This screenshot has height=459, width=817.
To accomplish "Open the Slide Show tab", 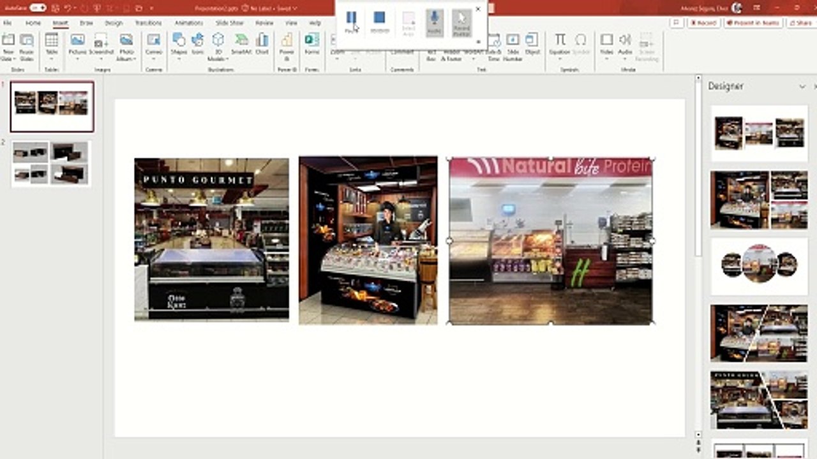I will click(230, 23).
